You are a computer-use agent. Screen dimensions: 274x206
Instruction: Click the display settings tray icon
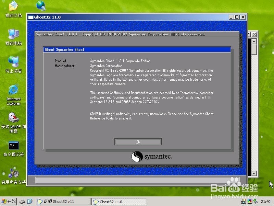250,202
